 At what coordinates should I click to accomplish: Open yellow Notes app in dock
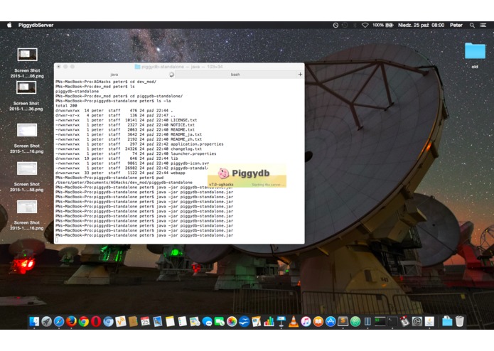click(x=170, y=322)
